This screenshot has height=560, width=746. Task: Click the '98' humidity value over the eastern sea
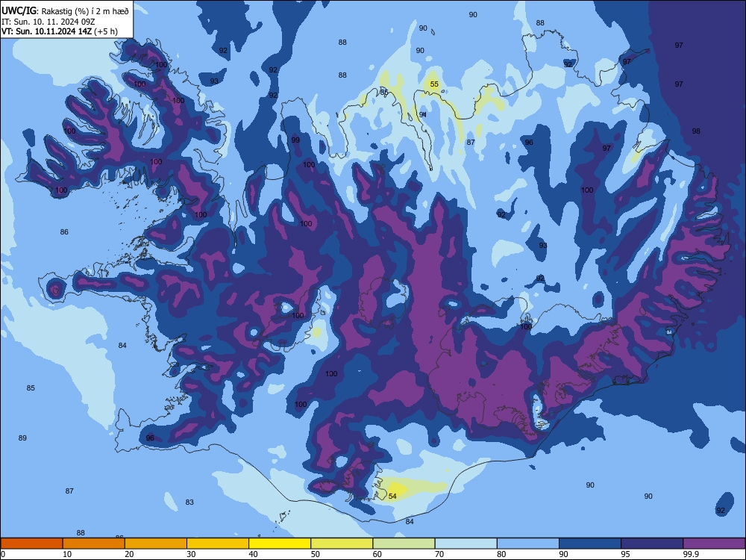point(696,131)
